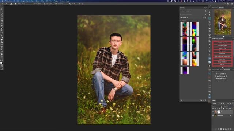The height and width of the screenshot is (131, 234).
Task: Click the Navigator zoom slider
Action: click(x=223, y=36)
